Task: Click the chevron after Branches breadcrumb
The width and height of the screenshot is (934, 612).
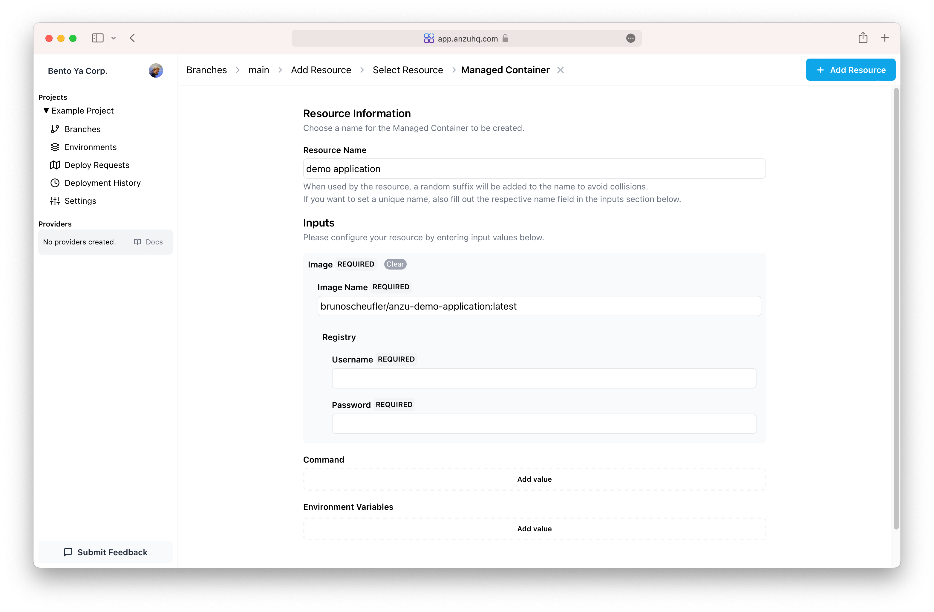Action: pos(238,70)
